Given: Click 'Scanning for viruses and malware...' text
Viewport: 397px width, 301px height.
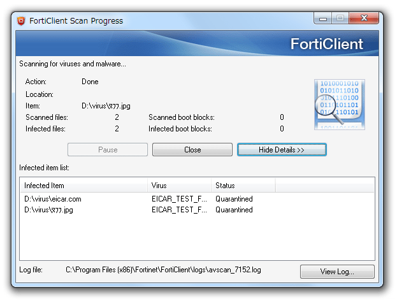Looking at the screenshot, I should [x=73, y=64].
